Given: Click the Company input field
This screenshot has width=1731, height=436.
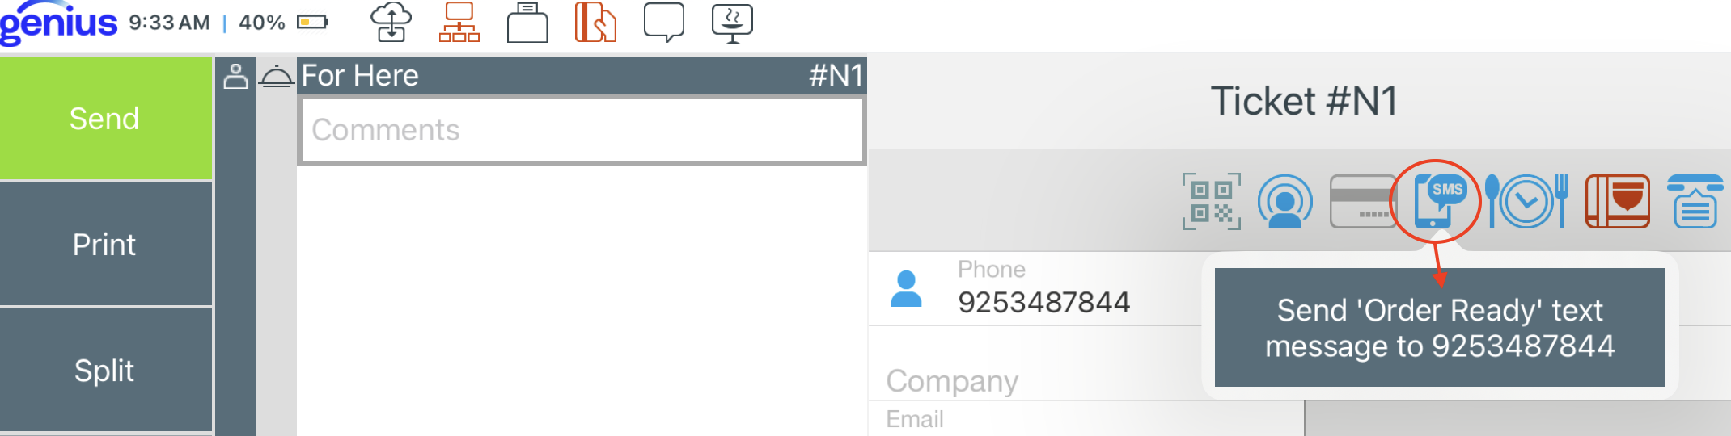Looking at the screenshot, I should (1035, 380).
